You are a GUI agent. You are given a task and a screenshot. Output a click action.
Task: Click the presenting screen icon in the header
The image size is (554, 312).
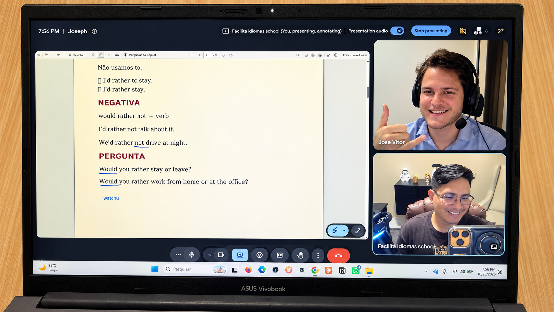coord(226,31)
